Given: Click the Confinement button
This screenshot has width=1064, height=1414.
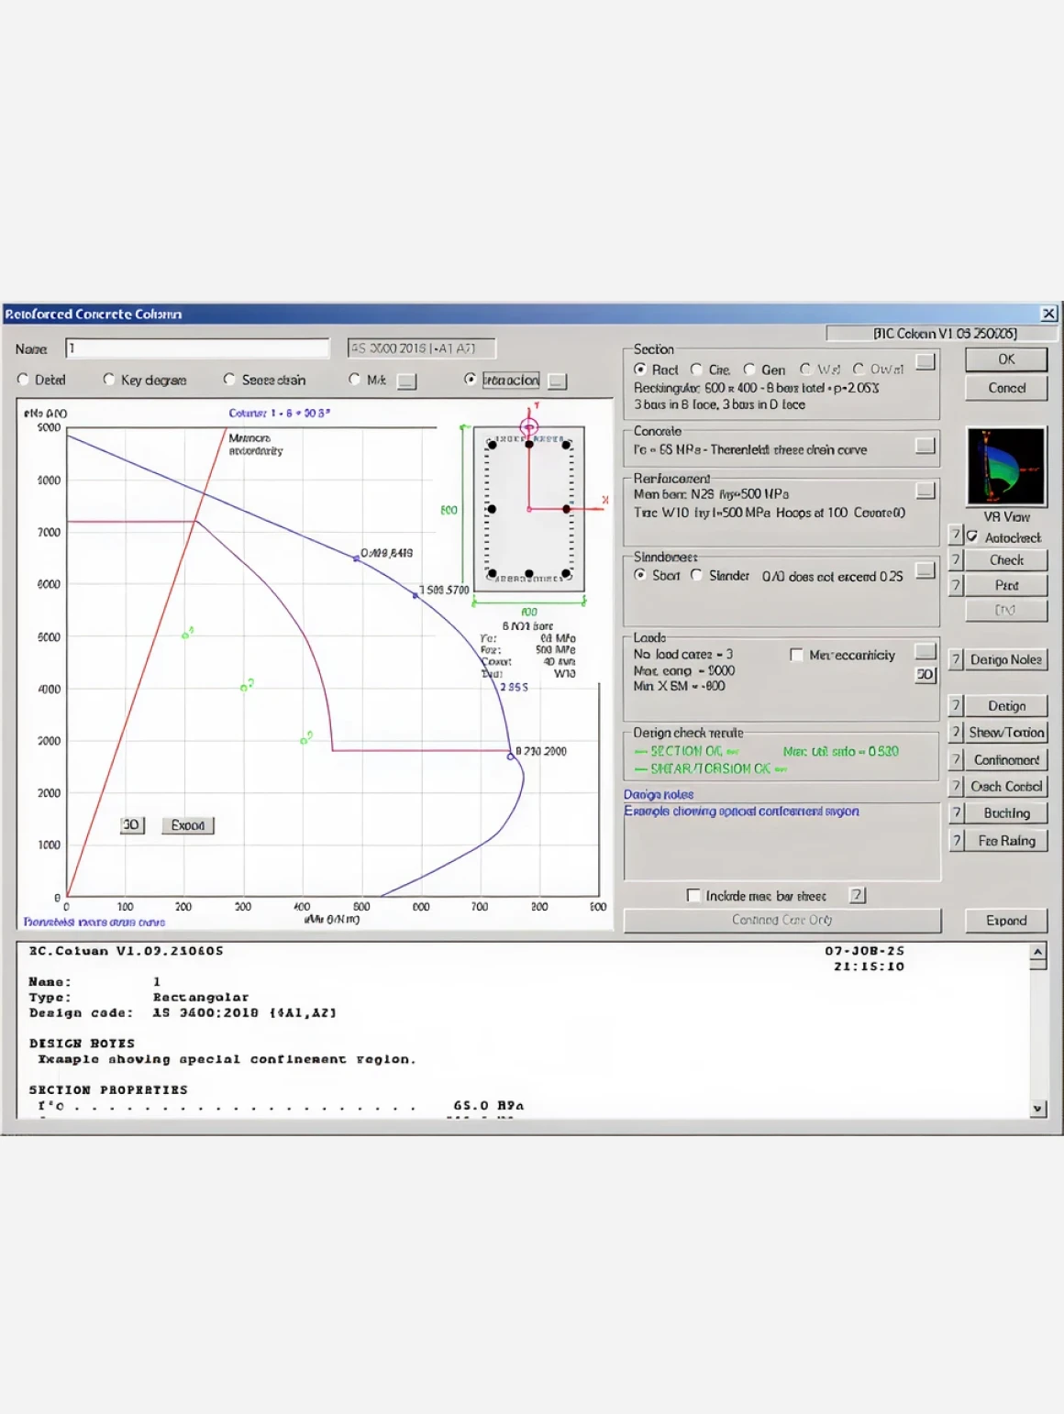Looking at the screenshot, I should [x=1005, y=759].
